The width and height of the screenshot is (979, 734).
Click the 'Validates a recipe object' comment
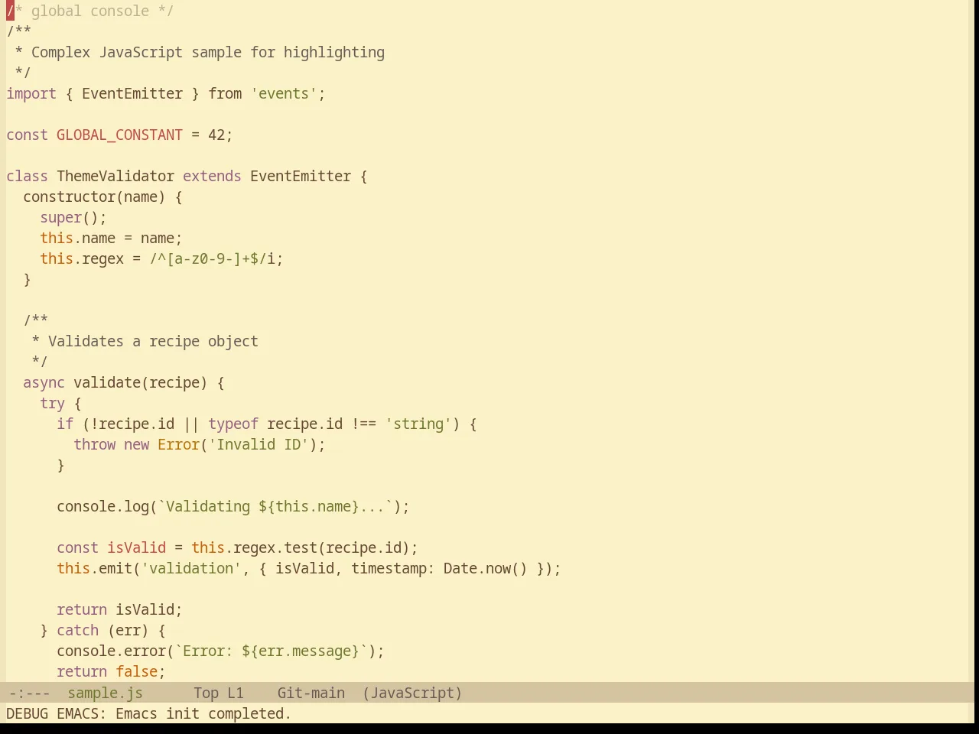pos(153,341)
